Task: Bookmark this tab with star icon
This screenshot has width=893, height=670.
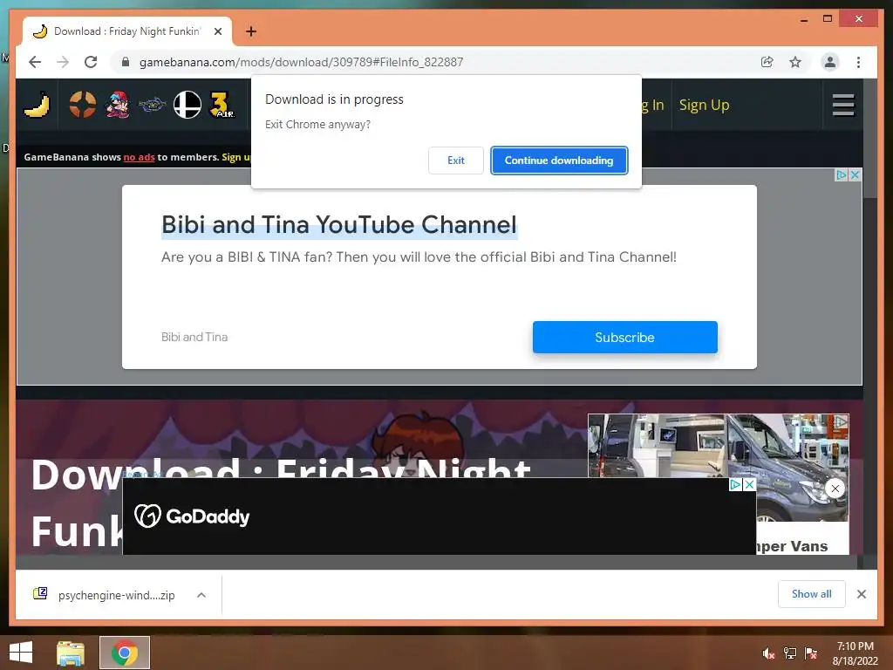Action: pyautogui.click(x=795, y=62)
